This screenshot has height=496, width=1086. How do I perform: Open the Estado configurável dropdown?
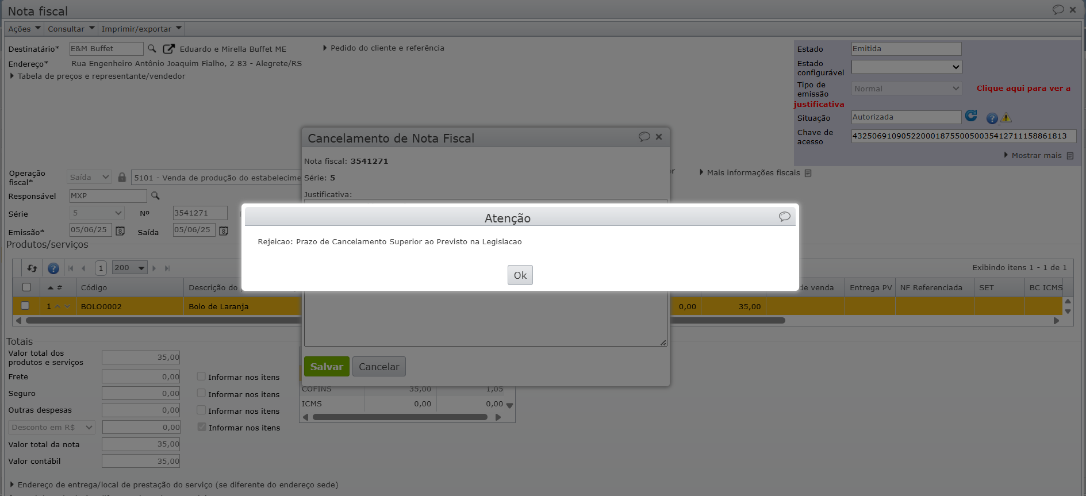coord(906,67)
